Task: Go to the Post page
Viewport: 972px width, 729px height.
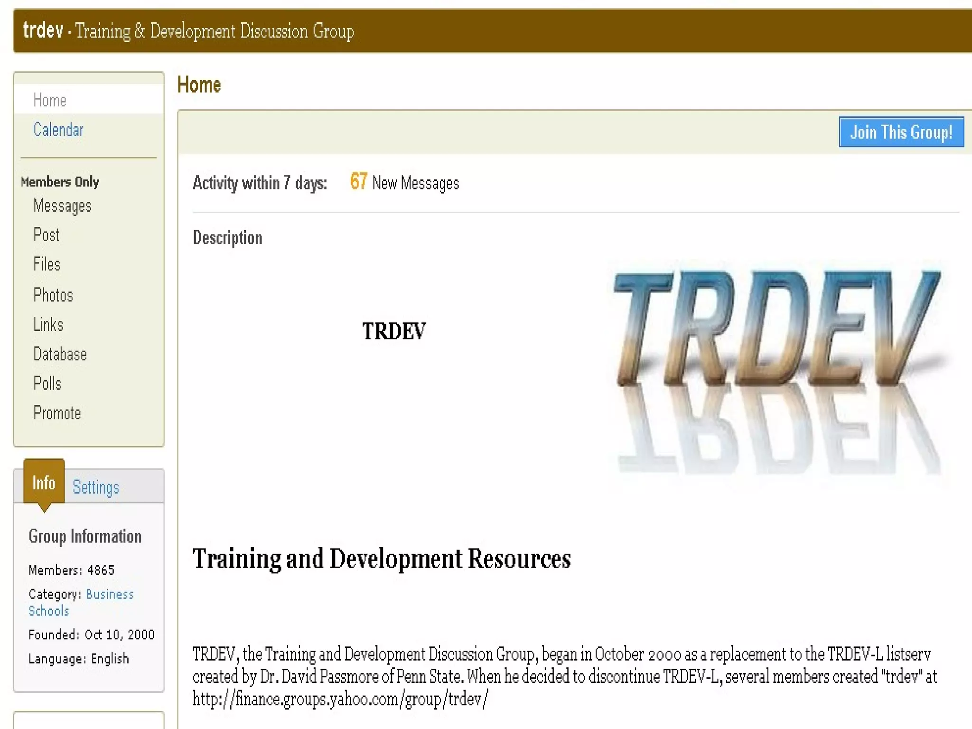Action: 46,235
